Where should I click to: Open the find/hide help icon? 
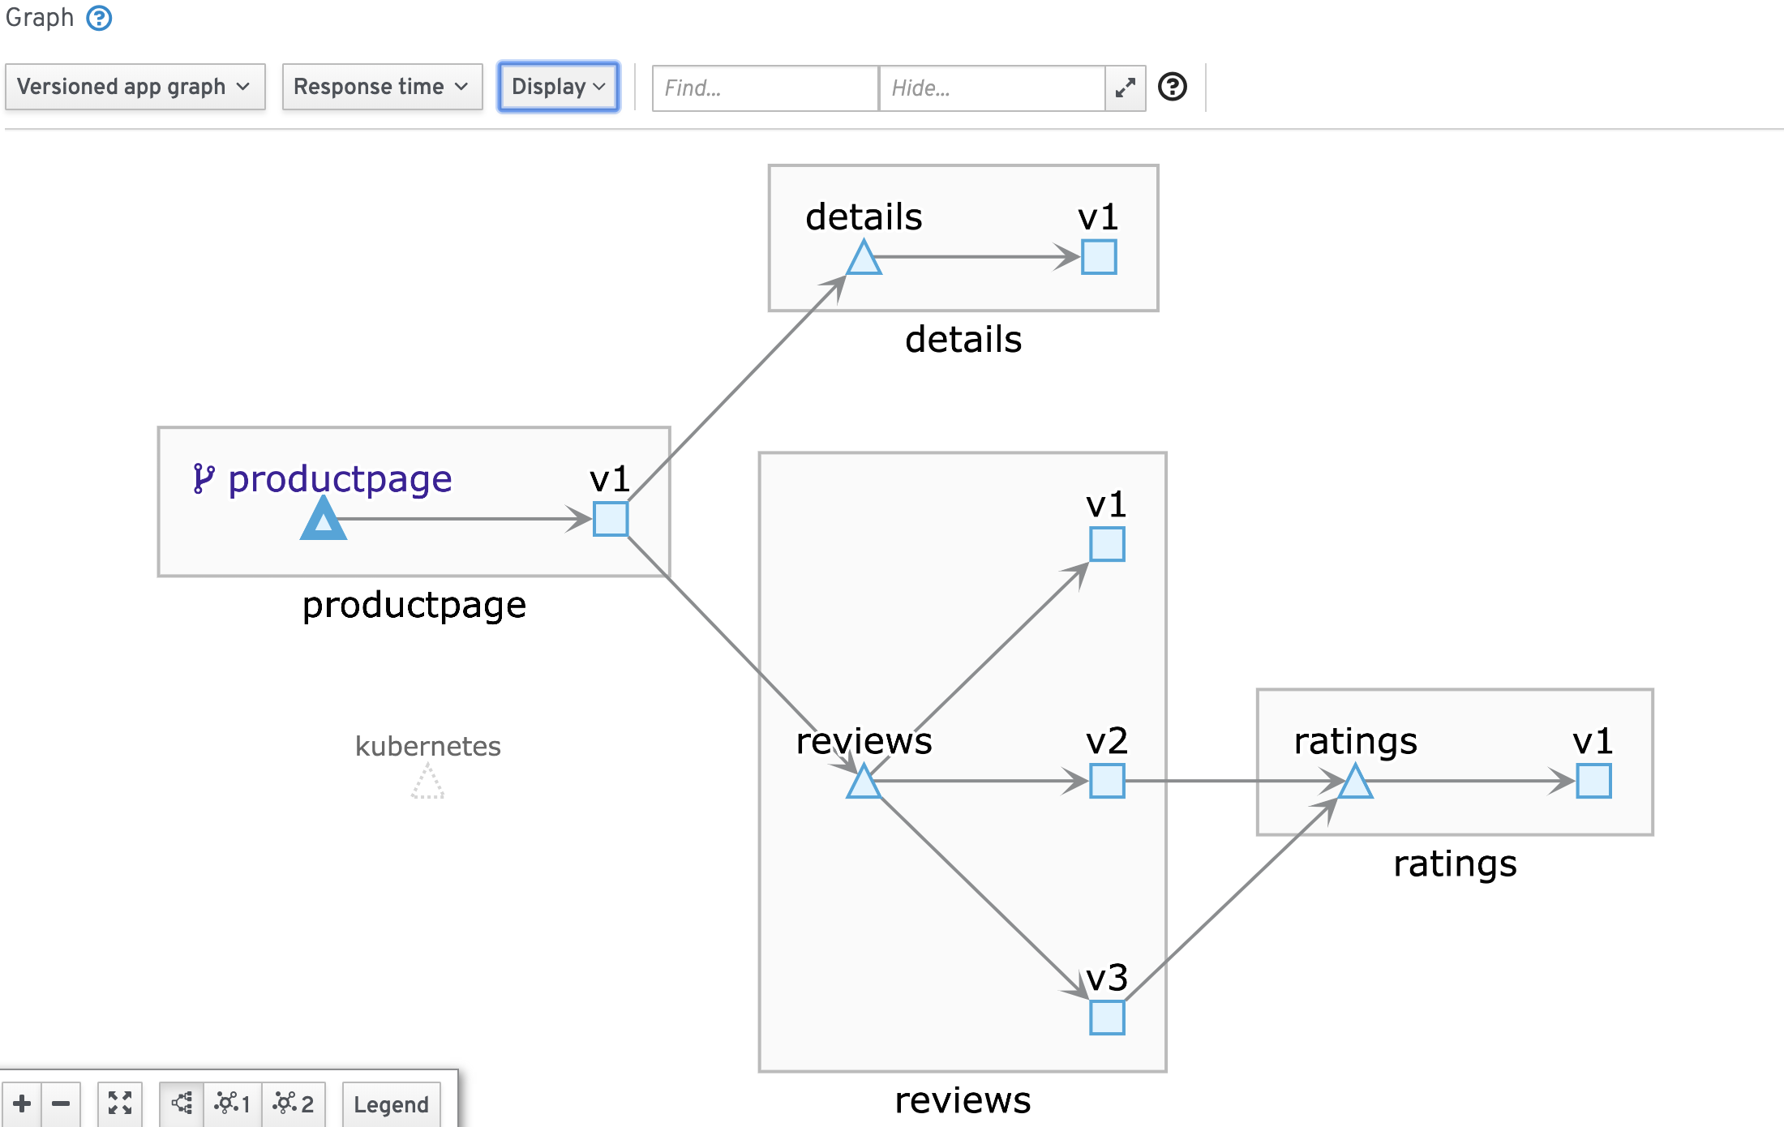1173,87
